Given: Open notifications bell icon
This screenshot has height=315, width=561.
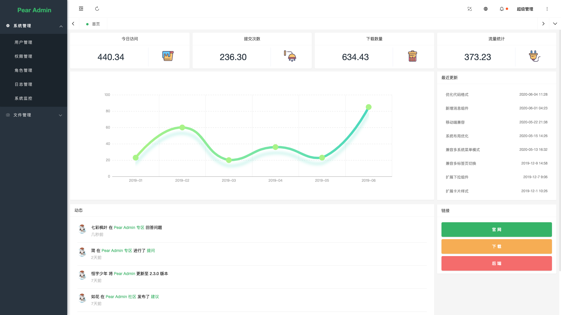Looking at the screenshot, I should 502,9.
